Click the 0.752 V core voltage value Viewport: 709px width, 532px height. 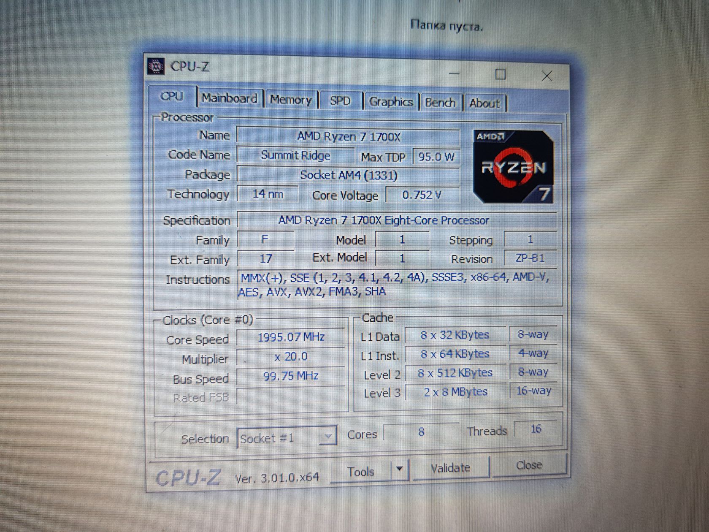(422, 195)
